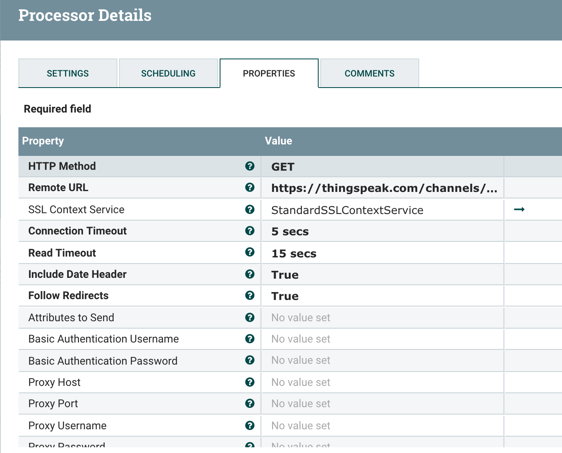
Task: Click the Proxy Host help icon
Action: pos(250,382)
